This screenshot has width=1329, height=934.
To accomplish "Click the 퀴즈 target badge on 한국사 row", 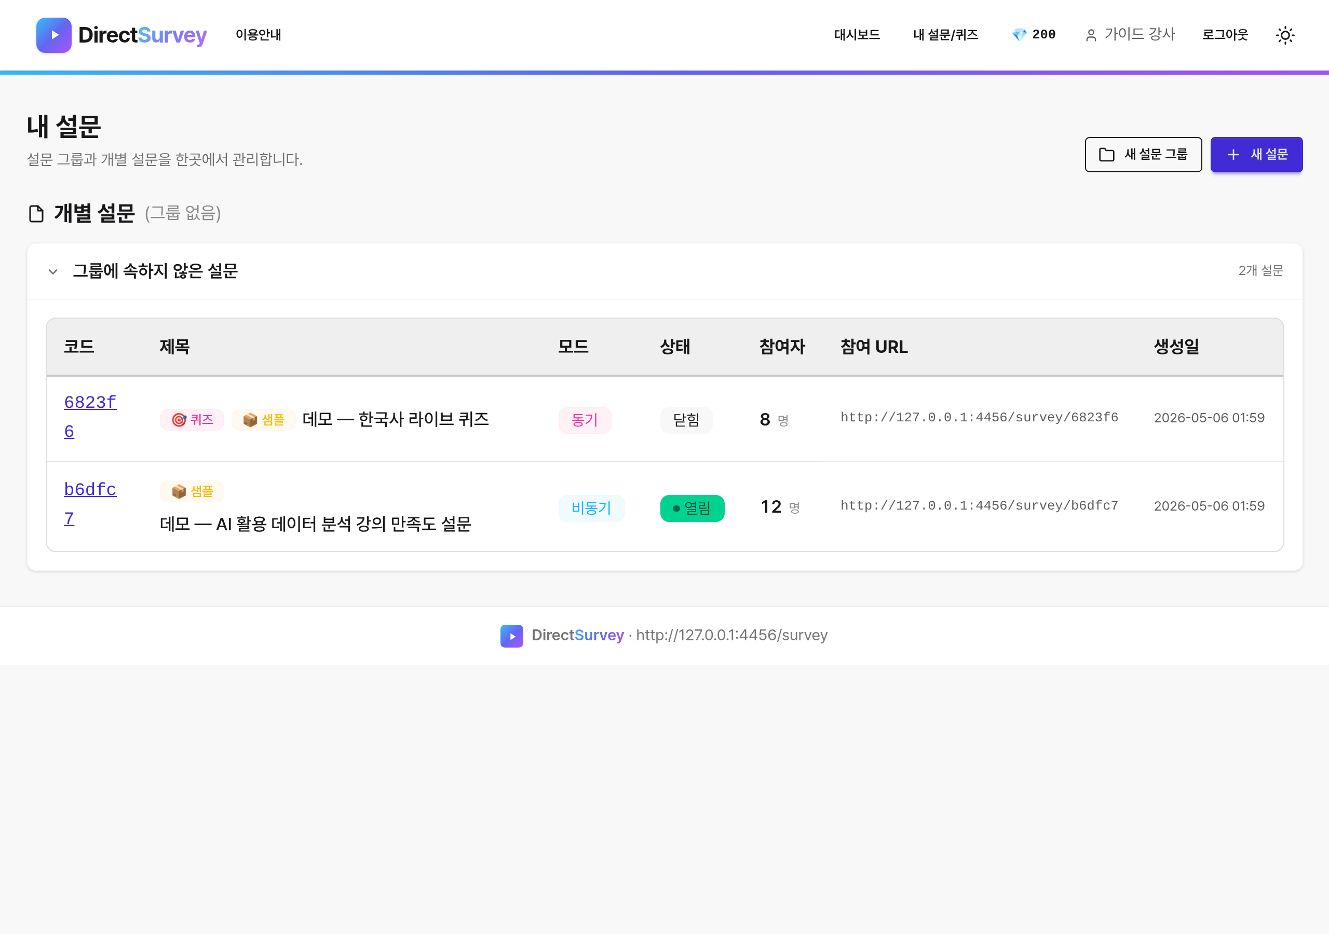I will point(192,420).
